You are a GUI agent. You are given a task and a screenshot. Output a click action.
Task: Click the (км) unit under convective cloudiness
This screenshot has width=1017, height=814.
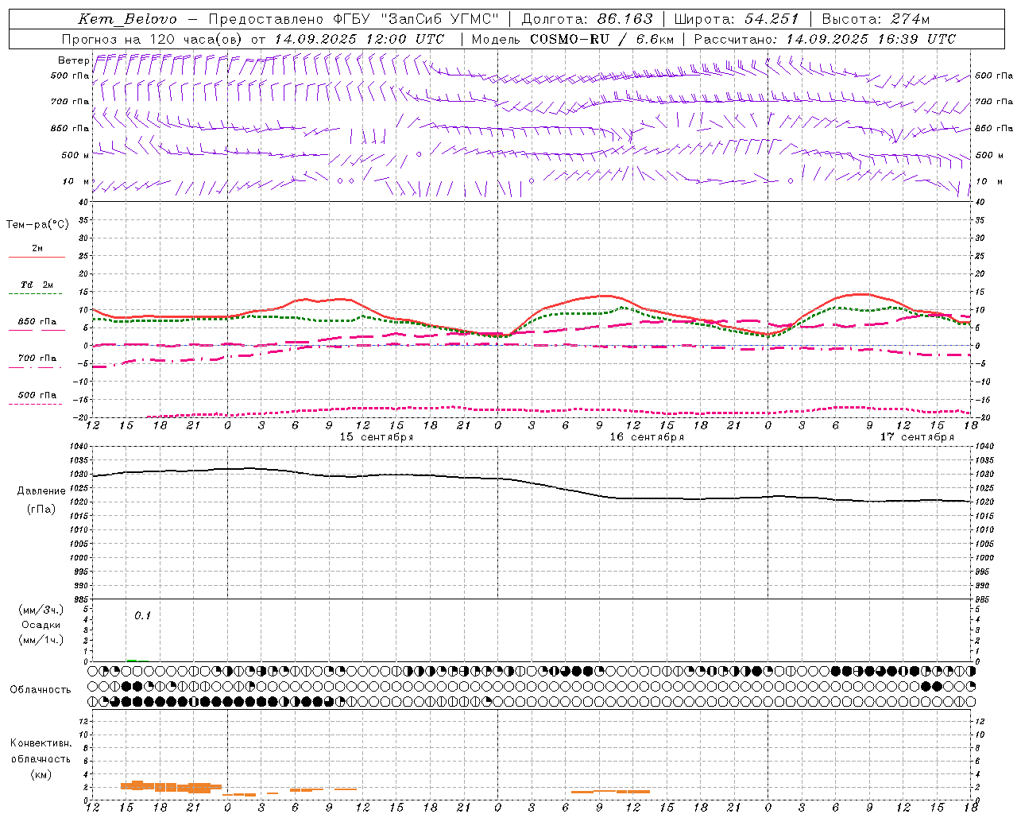(41, 774)
